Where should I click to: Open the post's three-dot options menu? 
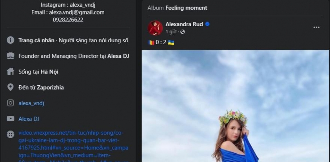(316, 27)
